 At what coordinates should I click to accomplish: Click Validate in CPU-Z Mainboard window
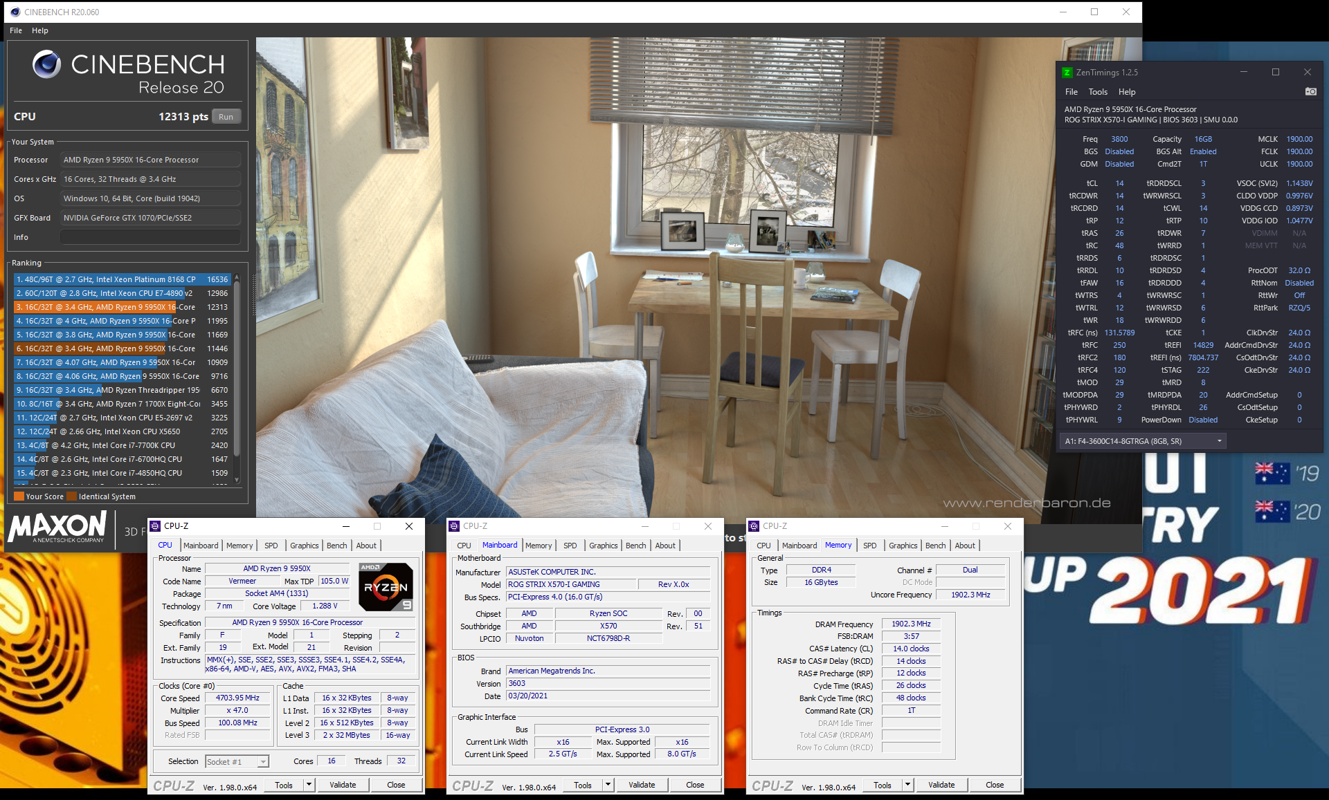point(642,785)
